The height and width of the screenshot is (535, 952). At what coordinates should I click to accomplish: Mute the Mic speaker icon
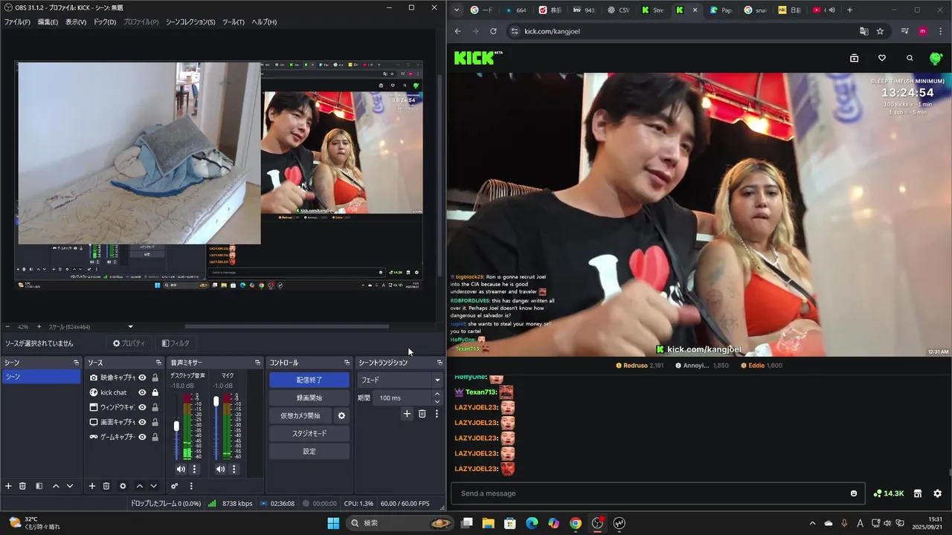(220, 469)
